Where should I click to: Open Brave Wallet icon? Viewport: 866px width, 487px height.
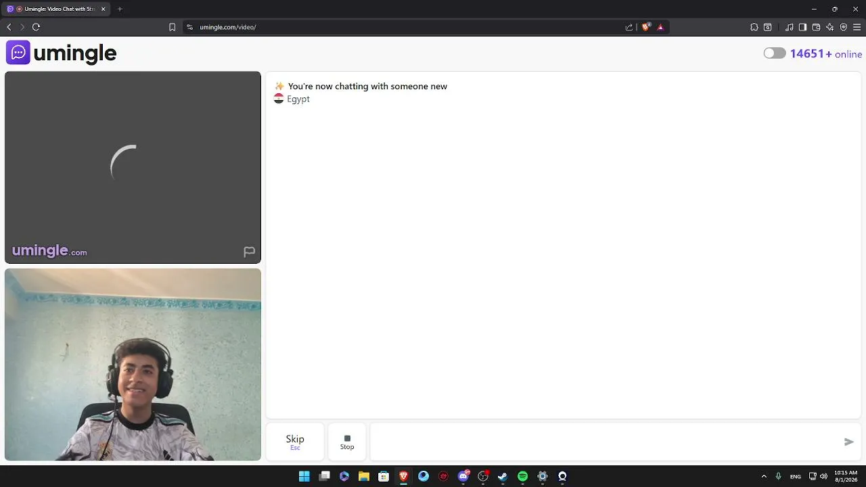[816, 27]
